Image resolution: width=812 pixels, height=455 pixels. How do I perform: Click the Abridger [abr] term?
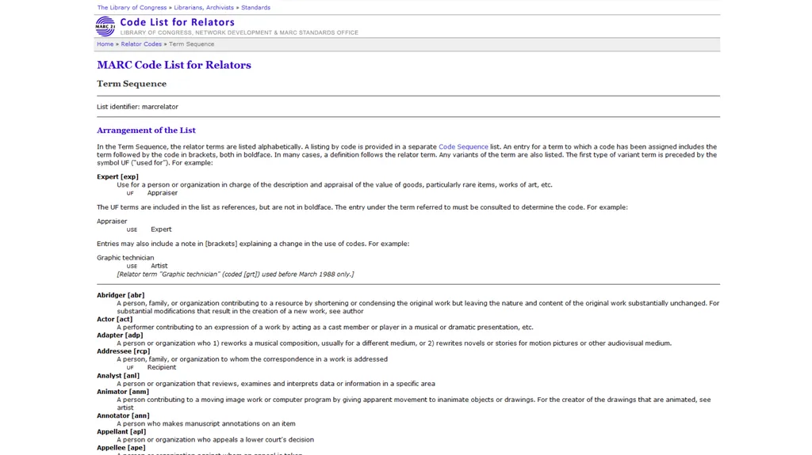[x=121, y=295]
